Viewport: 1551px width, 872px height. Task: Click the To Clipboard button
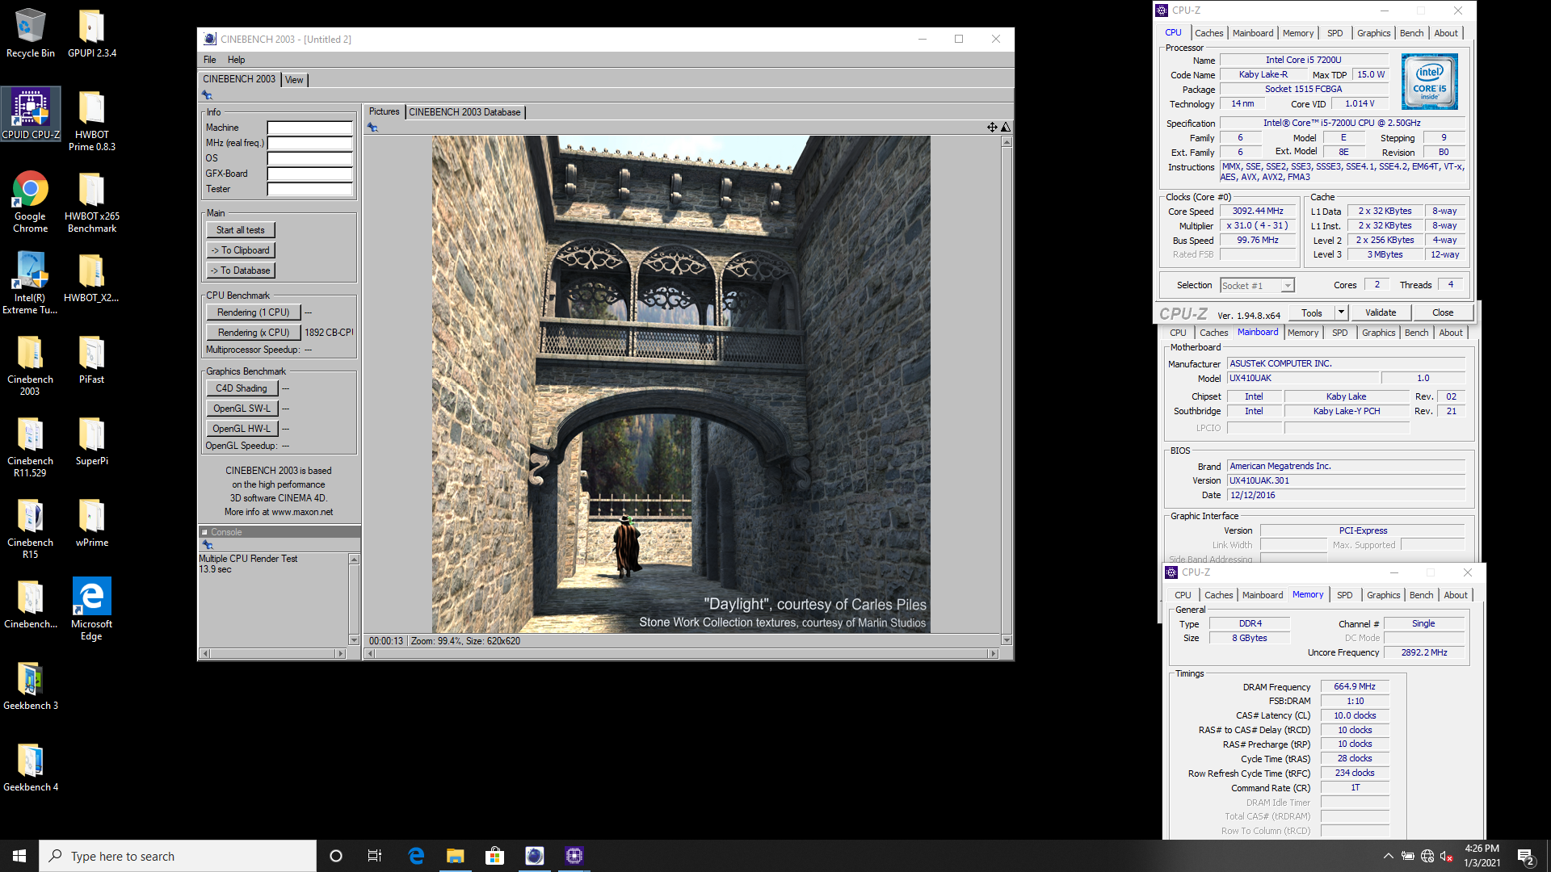(x=240, y=250)
